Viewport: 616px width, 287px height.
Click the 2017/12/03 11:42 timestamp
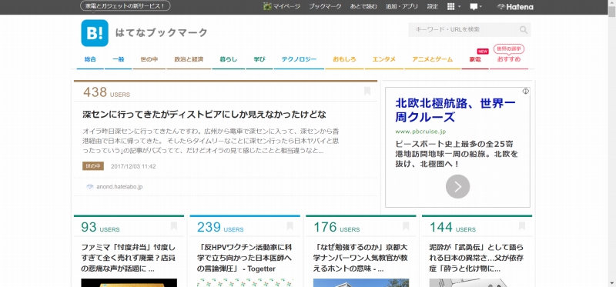133,166
